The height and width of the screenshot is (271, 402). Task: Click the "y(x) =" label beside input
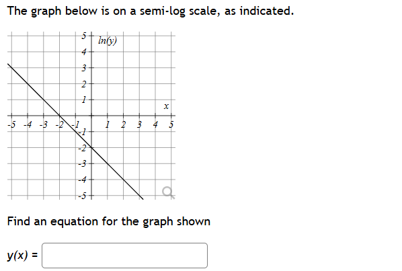tap(23, 255)
